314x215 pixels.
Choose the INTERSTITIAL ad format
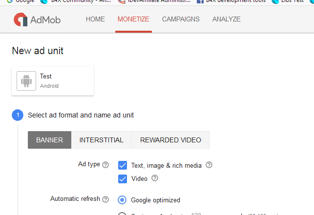click(101, 140)
